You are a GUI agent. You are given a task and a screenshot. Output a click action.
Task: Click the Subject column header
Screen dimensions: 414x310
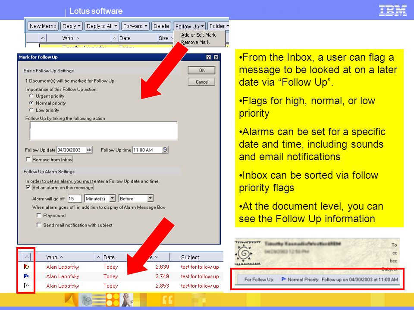pos(190,257)
